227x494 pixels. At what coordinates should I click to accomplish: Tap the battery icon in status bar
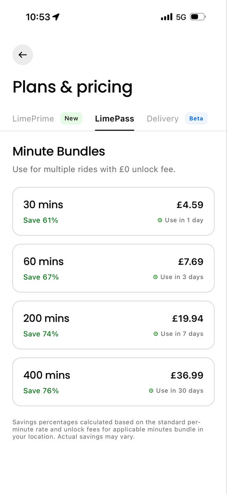point(198,17)
